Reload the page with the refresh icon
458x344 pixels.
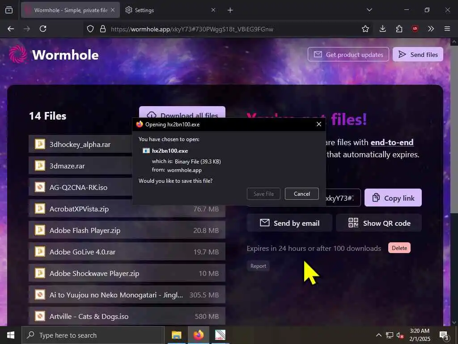coord(43,29)
